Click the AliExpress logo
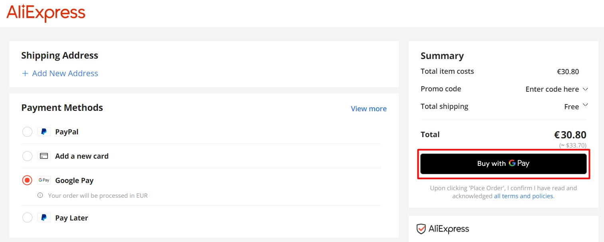The image size is (604, 242). [46, 12]
